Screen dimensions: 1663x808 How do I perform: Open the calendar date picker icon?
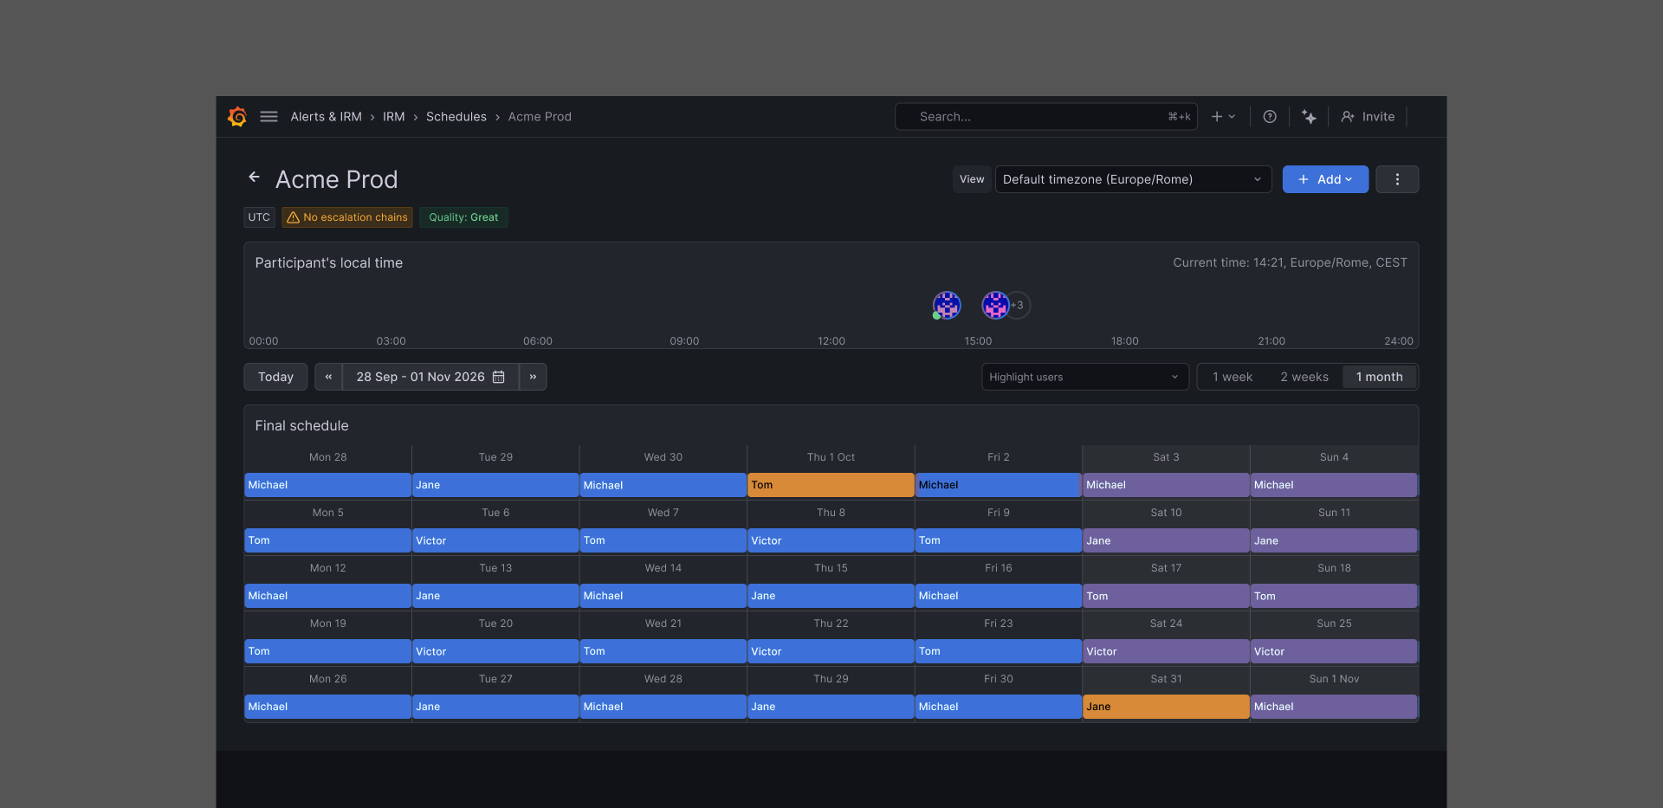pyautogui.click(x=499, y=377)
